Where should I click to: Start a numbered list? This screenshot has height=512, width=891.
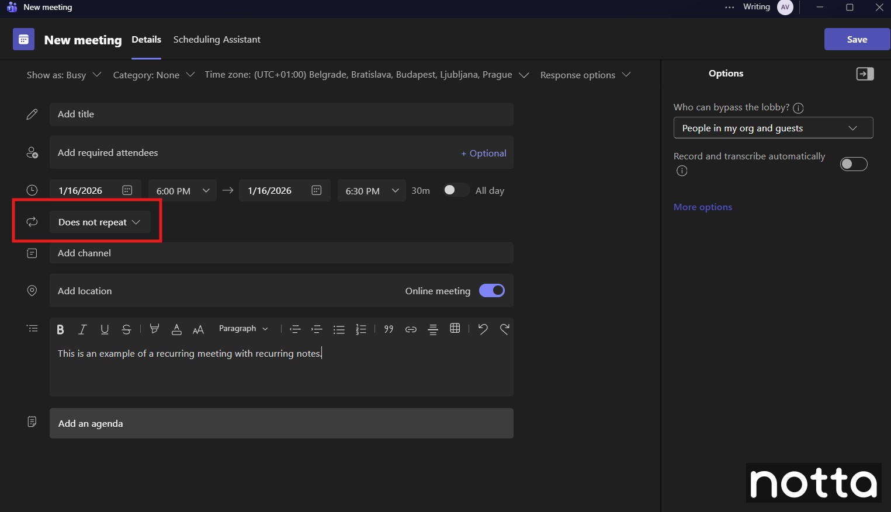(x=361, y=329)
